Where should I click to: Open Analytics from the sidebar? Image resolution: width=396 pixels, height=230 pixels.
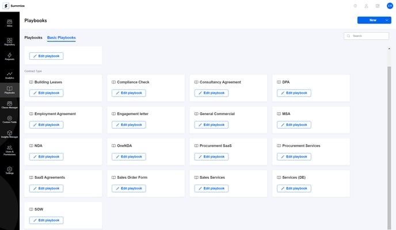pyautogui.click(x=9, y=75)
